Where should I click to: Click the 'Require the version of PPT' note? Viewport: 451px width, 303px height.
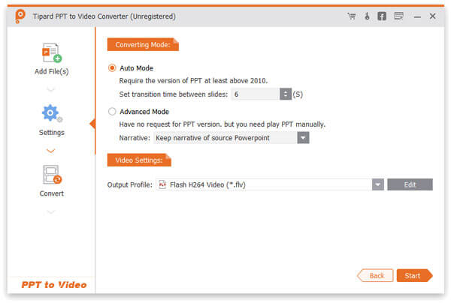pyautogui.click(x=193, y=81)
